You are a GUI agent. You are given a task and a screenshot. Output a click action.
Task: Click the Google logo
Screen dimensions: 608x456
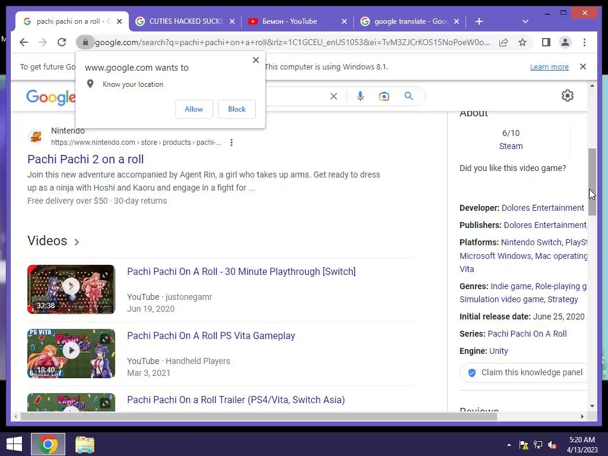(50, 97)
